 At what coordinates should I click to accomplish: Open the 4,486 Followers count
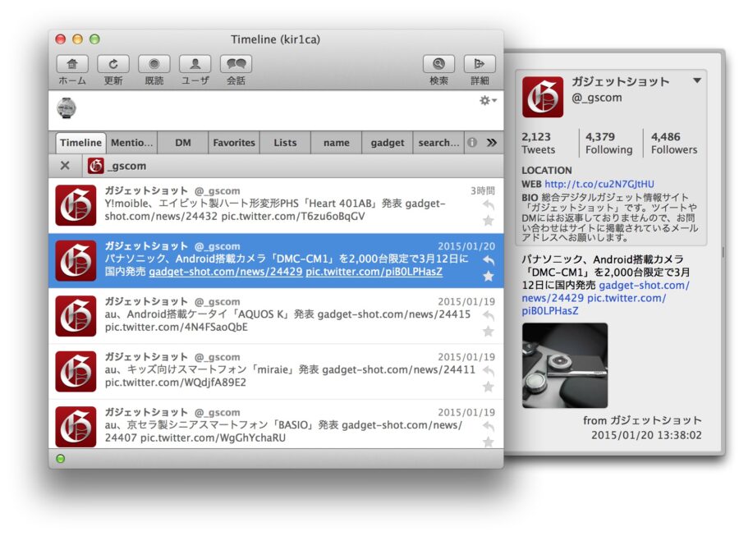pyautogui.click(x=674, y=143)
